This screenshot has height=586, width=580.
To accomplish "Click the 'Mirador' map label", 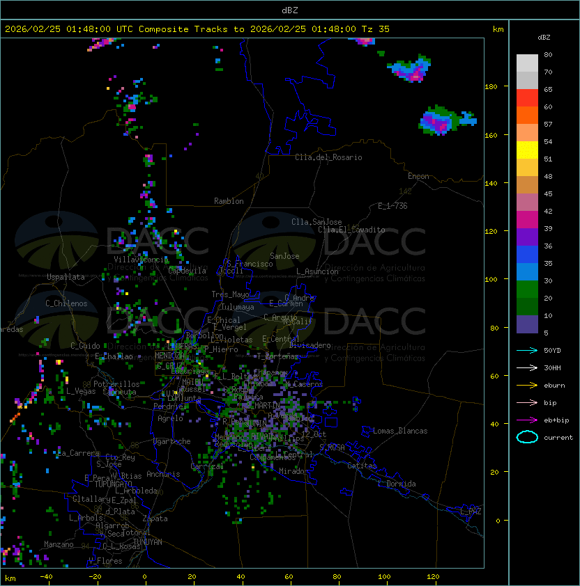I will tap(293, 471).
